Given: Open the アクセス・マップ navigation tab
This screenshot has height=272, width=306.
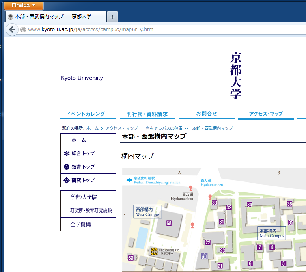Looking at the screenshot, I should pyautogui.click(x=266, y=114).
